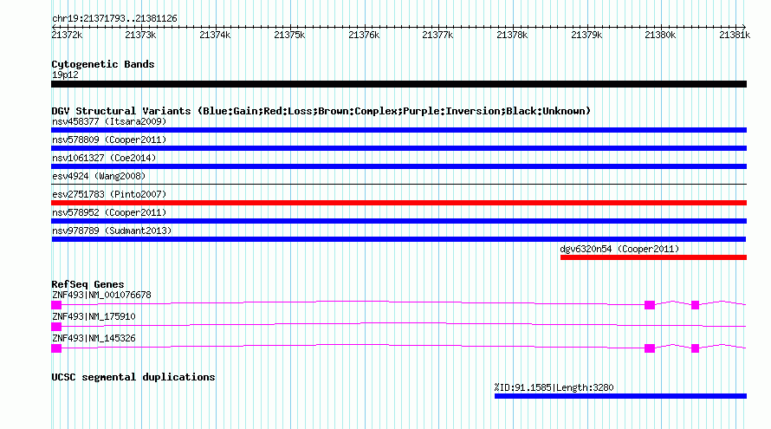Select the blue nsv578952 variant bar
This screenshot has width=771, height=429.
tap(398, 221)
